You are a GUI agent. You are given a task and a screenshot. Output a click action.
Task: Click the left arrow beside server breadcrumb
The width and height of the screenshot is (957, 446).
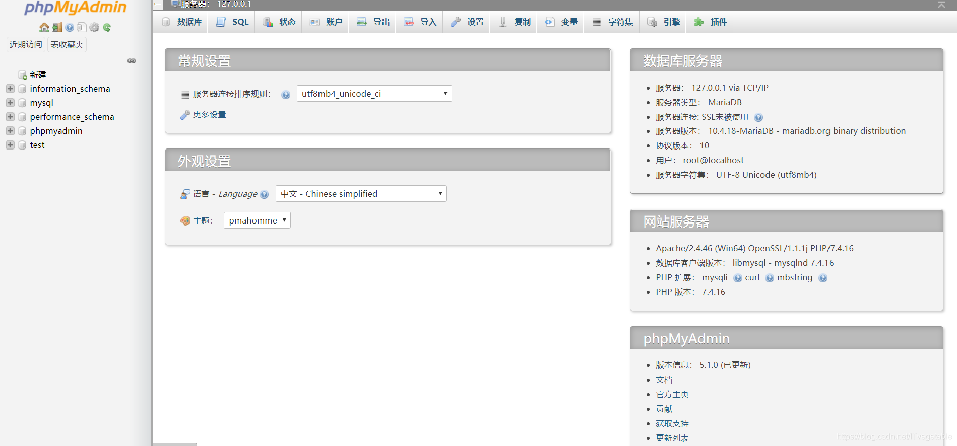pyautogui.click(x=158, y=4)
